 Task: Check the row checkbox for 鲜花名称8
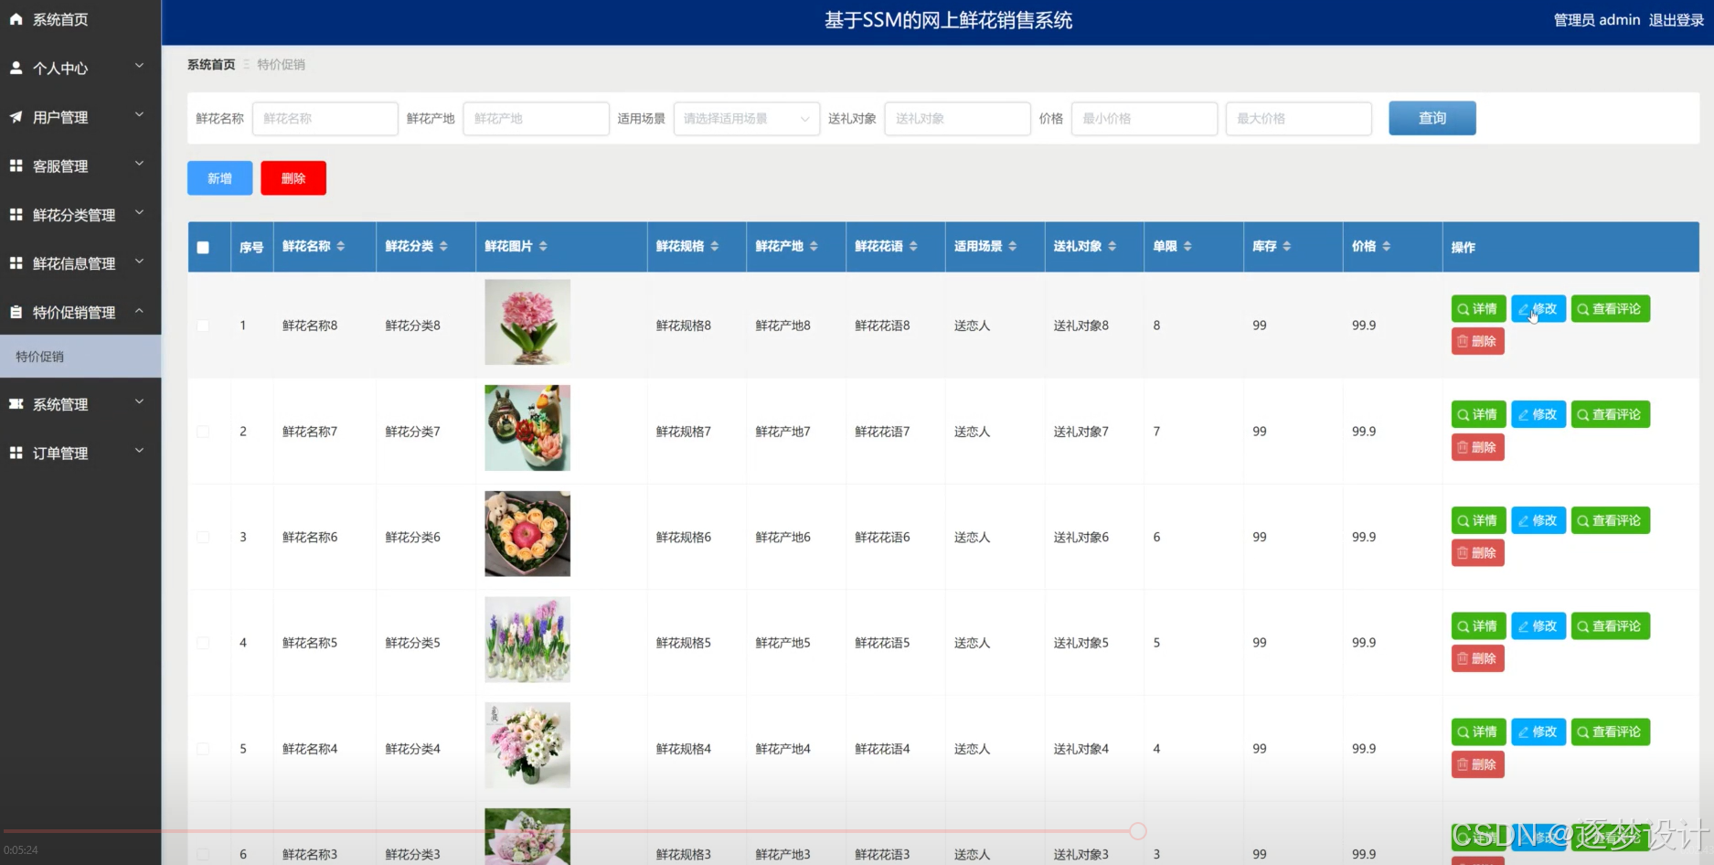pyautogui.click(x=203, y=326)
